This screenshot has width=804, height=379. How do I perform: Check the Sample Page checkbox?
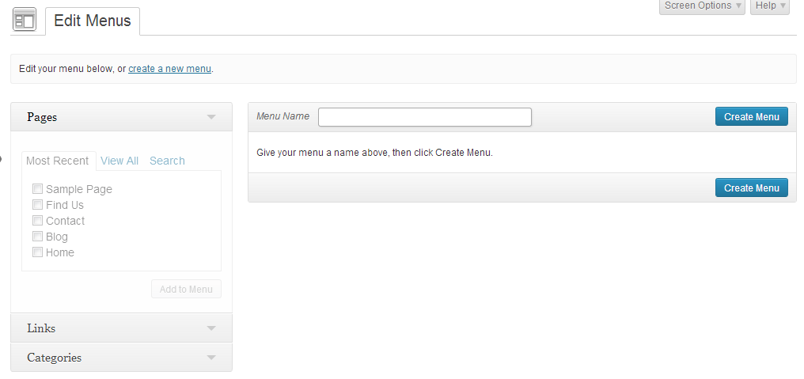click(x=37, y=189)
